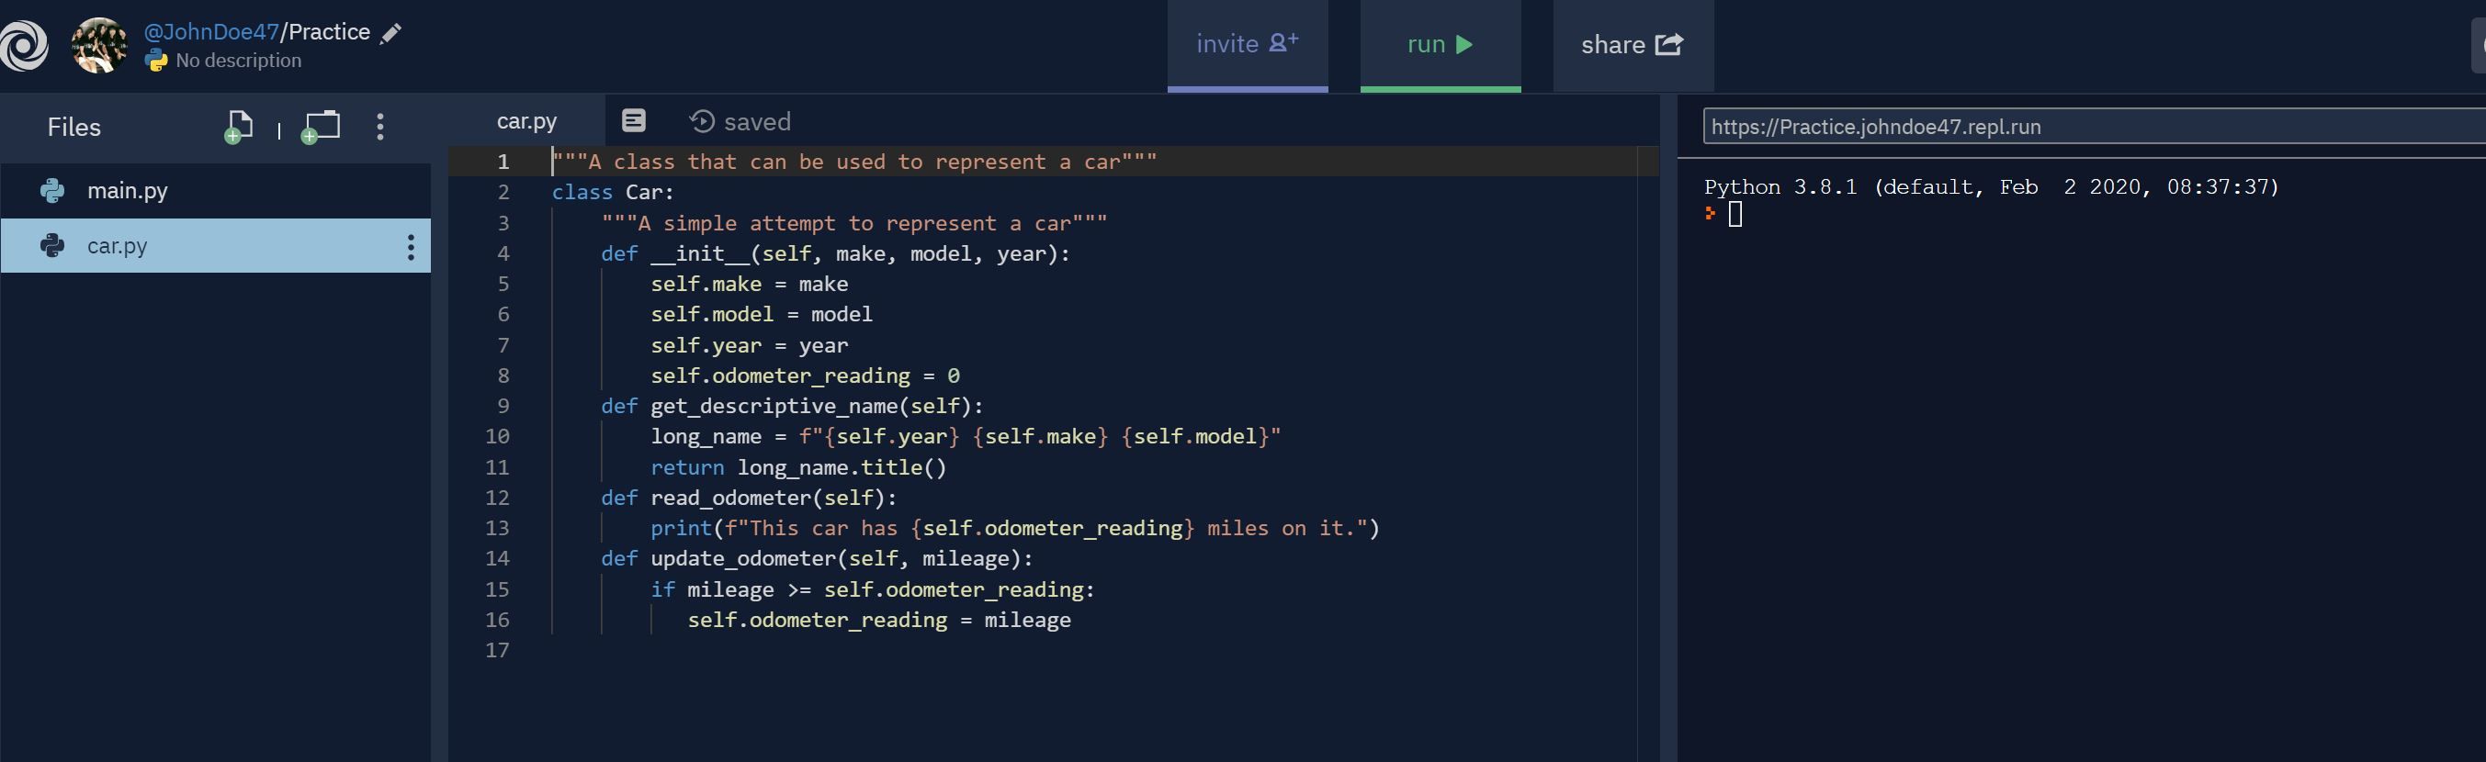Click the Repl.it spiral logo
Viewport: 2486px width, 762px height.
pos(23,45)
